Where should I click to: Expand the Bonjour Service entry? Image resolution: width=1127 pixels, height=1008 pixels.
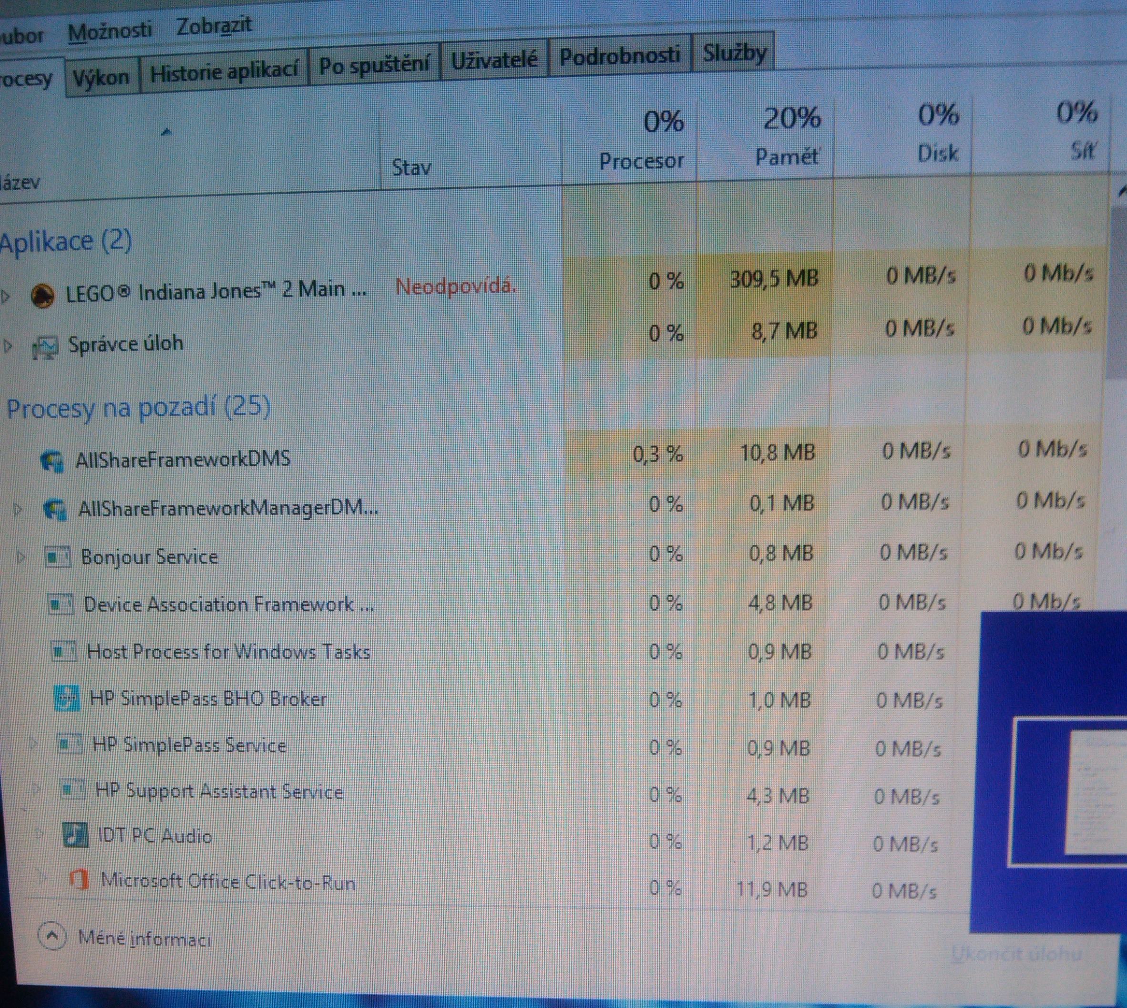tap(21, 556)
